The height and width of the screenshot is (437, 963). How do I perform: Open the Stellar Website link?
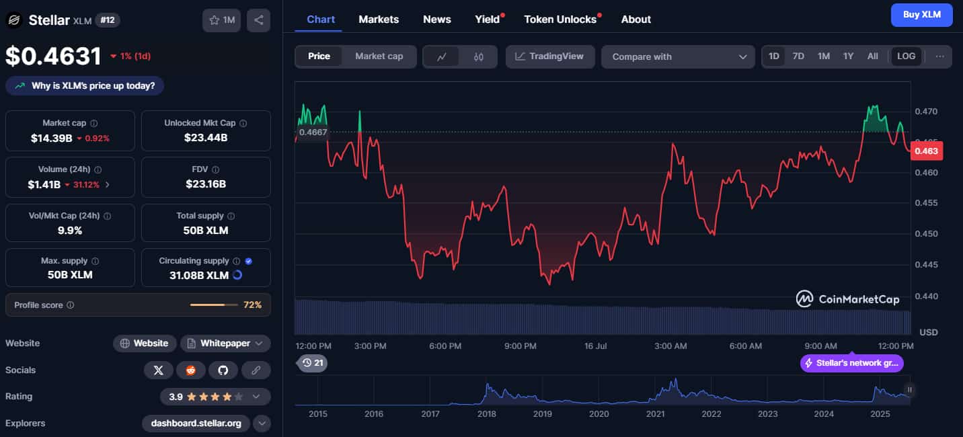145,344
